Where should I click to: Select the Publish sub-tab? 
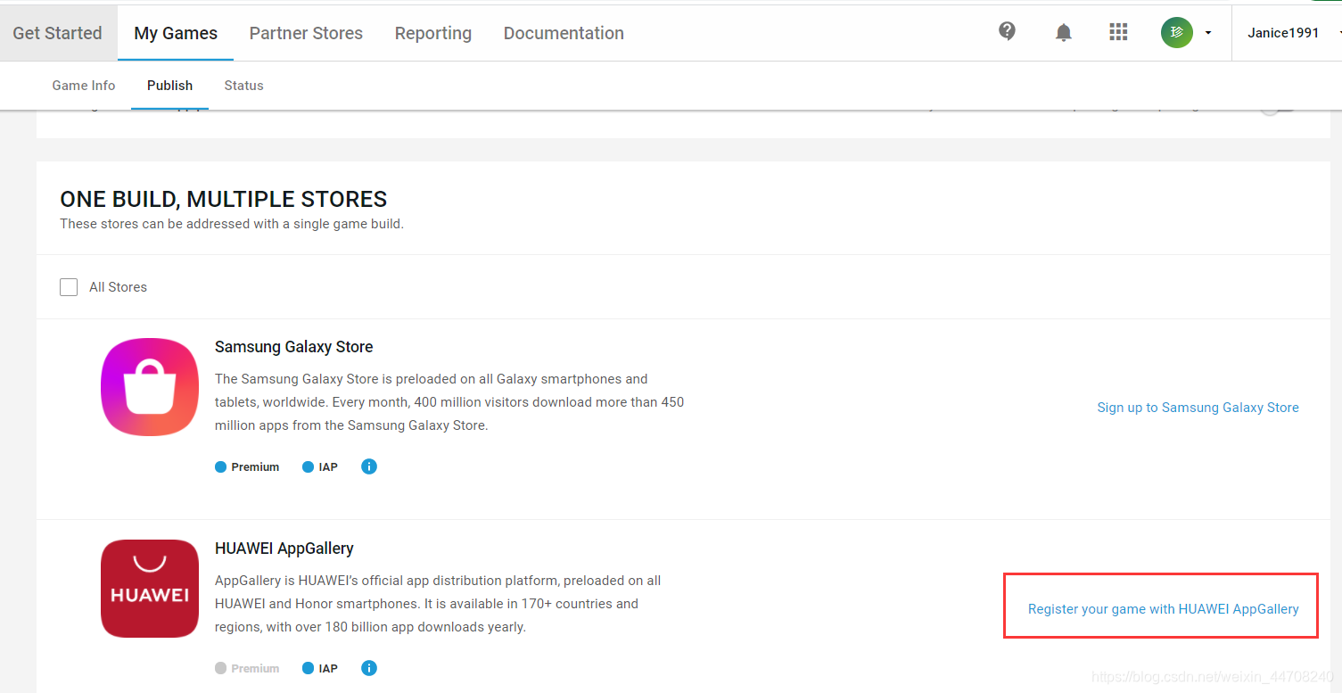coord(169,86)
